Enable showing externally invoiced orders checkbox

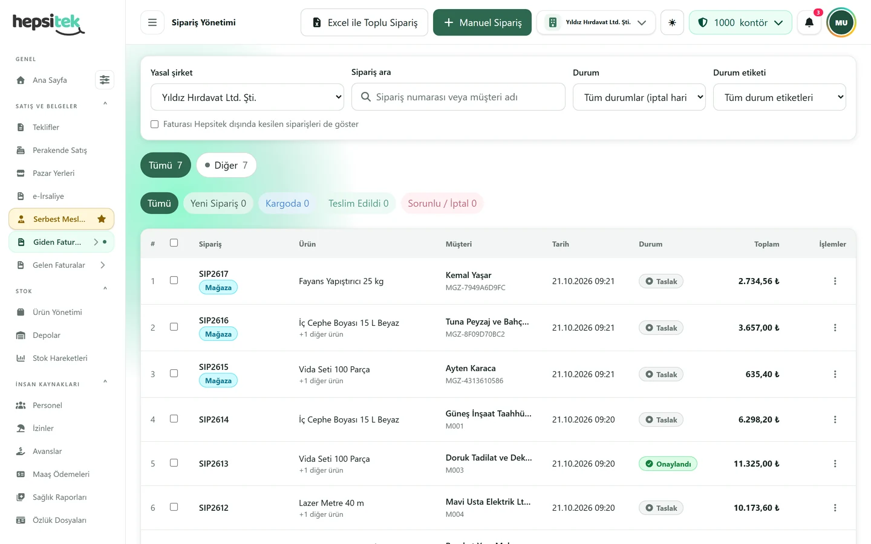(154, 124)
